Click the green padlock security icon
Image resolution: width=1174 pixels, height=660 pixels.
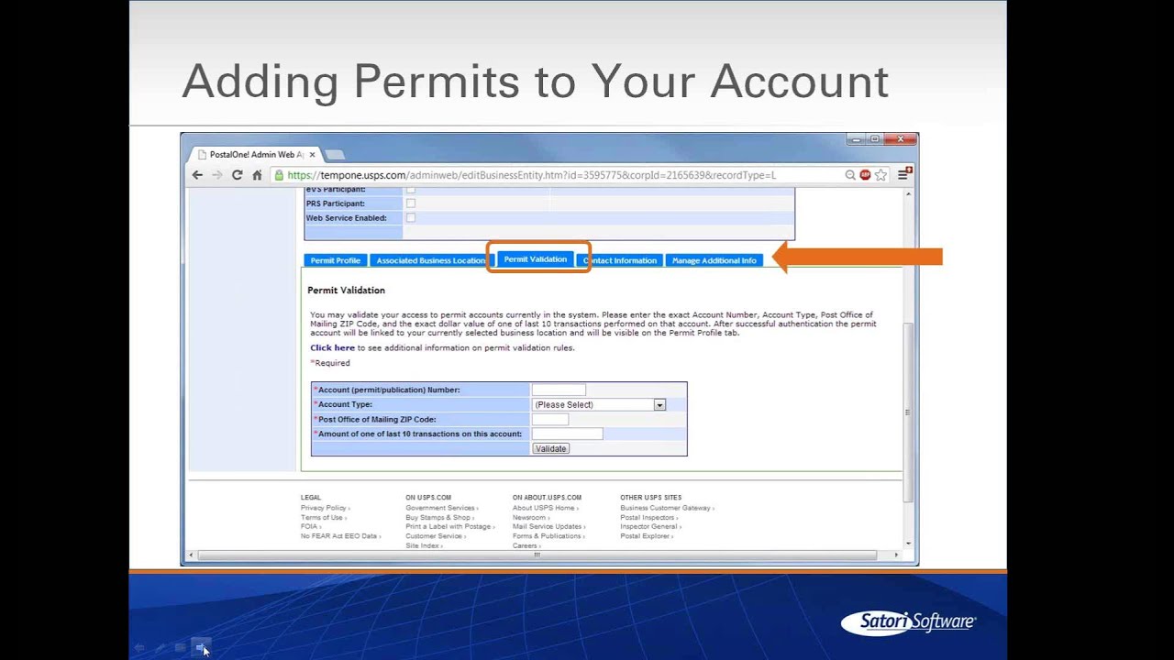click(x=279, y=175)
